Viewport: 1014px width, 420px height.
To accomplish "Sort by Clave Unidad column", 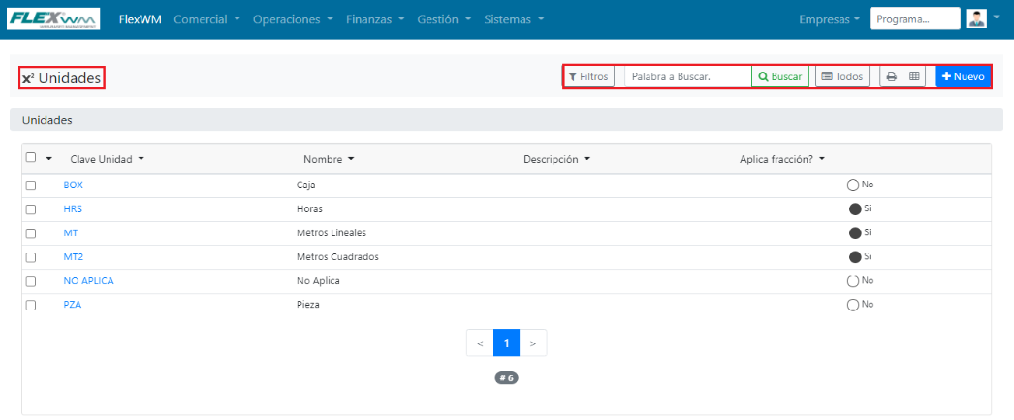I will coord(107,159).
